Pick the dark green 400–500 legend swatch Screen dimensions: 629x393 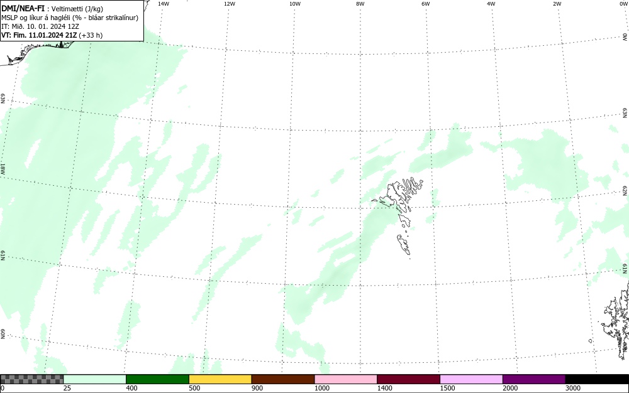157,379
